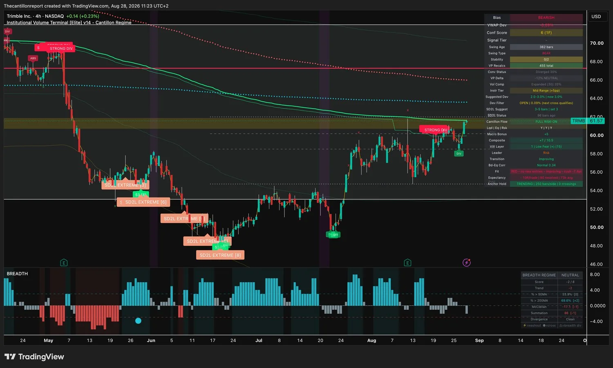Click the earnings E icon near May 7

[64, 263]
